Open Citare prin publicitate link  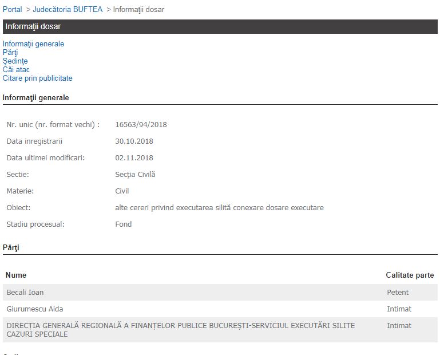click(x=37, y=78)
